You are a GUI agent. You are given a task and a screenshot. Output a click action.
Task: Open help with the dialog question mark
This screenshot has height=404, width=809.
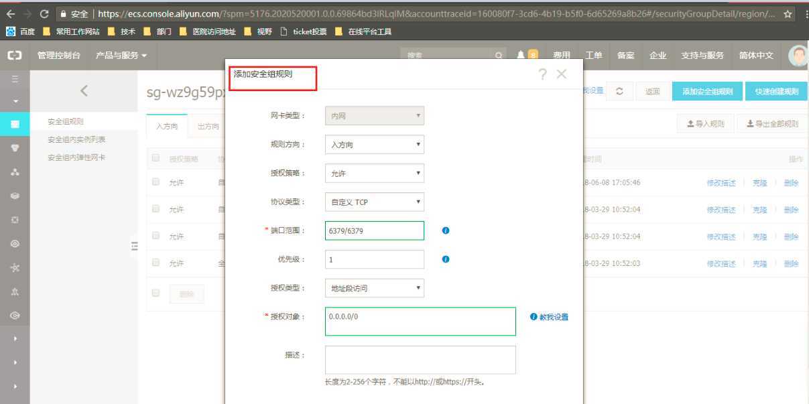pyautogui.click(x=542, y=74)
